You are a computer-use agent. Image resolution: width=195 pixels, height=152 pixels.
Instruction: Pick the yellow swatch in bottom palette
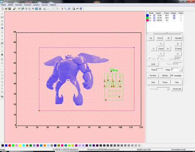(x=20, y=145)
